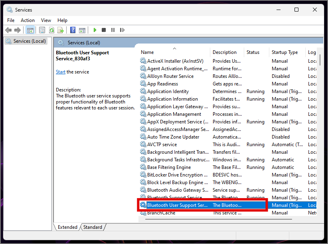Viewport: 328px width, 244px height.
Task: Click the Stop Service square icon
Action: (x=103, y=30)
